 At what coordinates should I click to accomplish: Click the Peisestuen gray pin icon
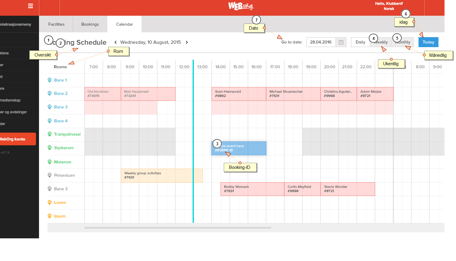click(x=50, y=175)
